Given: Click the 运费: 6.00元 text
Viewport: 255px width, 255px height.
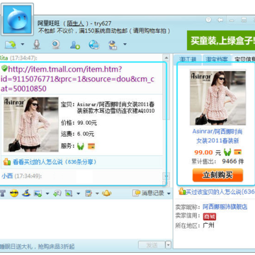Looking at the screenshot, I should pos(77,134).
